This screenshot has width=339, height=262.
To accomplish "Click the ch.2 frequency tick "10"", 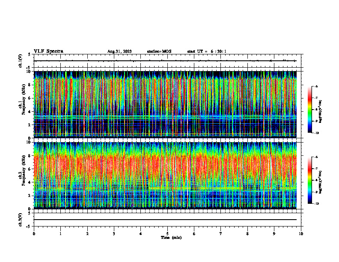I will click(x=29, y=143).
